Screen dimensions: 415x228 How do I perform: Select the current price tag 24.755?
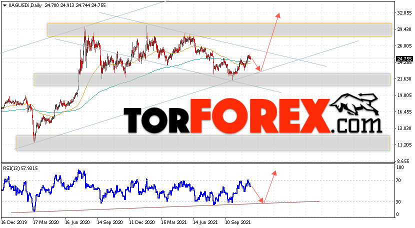coord(404,59)
